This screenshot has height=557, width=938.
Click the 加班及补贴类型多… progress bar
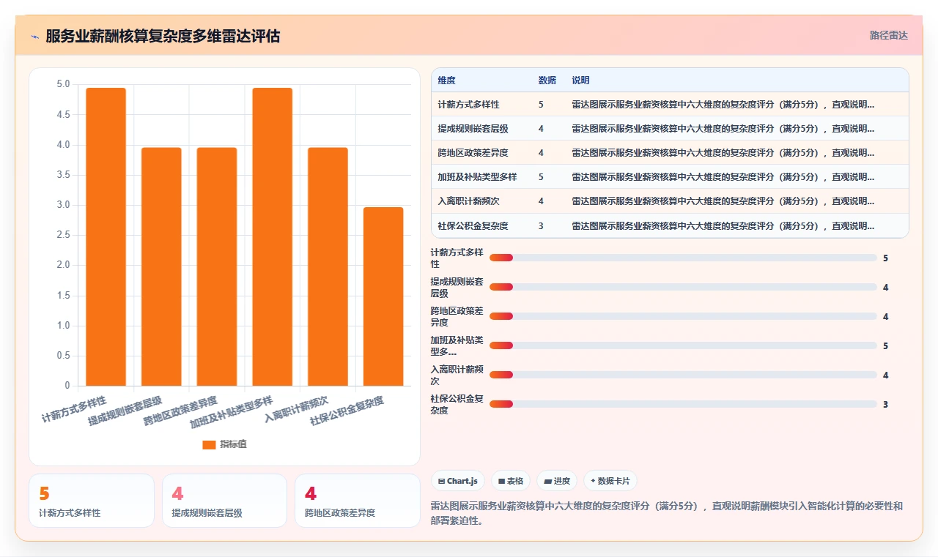pos(683,345)
